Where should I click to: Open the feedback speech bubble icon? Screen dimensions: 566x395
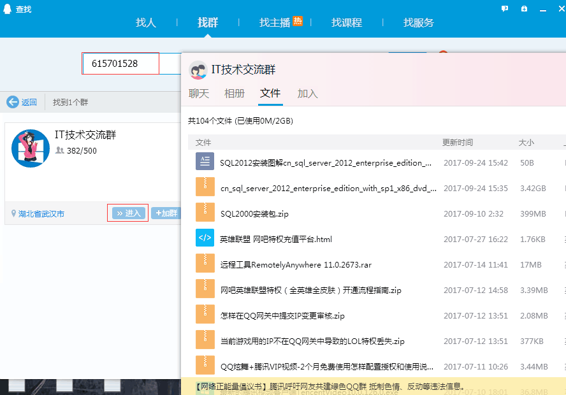(x=505, y=9)
